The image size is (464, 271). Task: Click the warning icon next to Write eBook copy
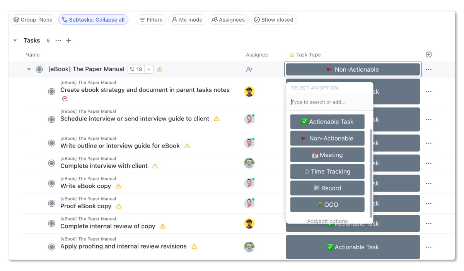point(119,186)
